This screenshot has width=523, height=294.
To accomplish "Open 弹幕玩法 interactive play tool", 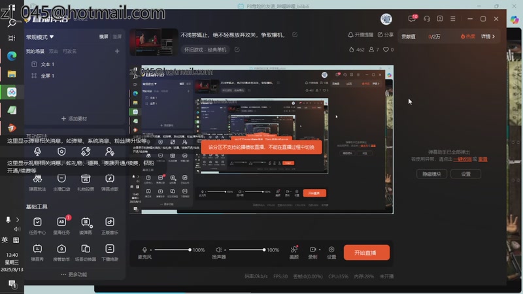I will tap(37, 183).
